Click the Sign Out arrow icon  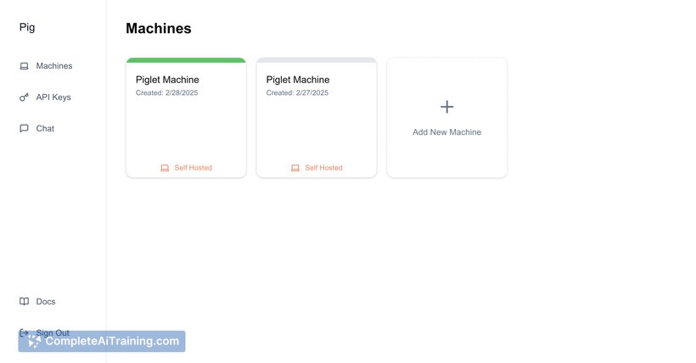click(x=24, y=332)
